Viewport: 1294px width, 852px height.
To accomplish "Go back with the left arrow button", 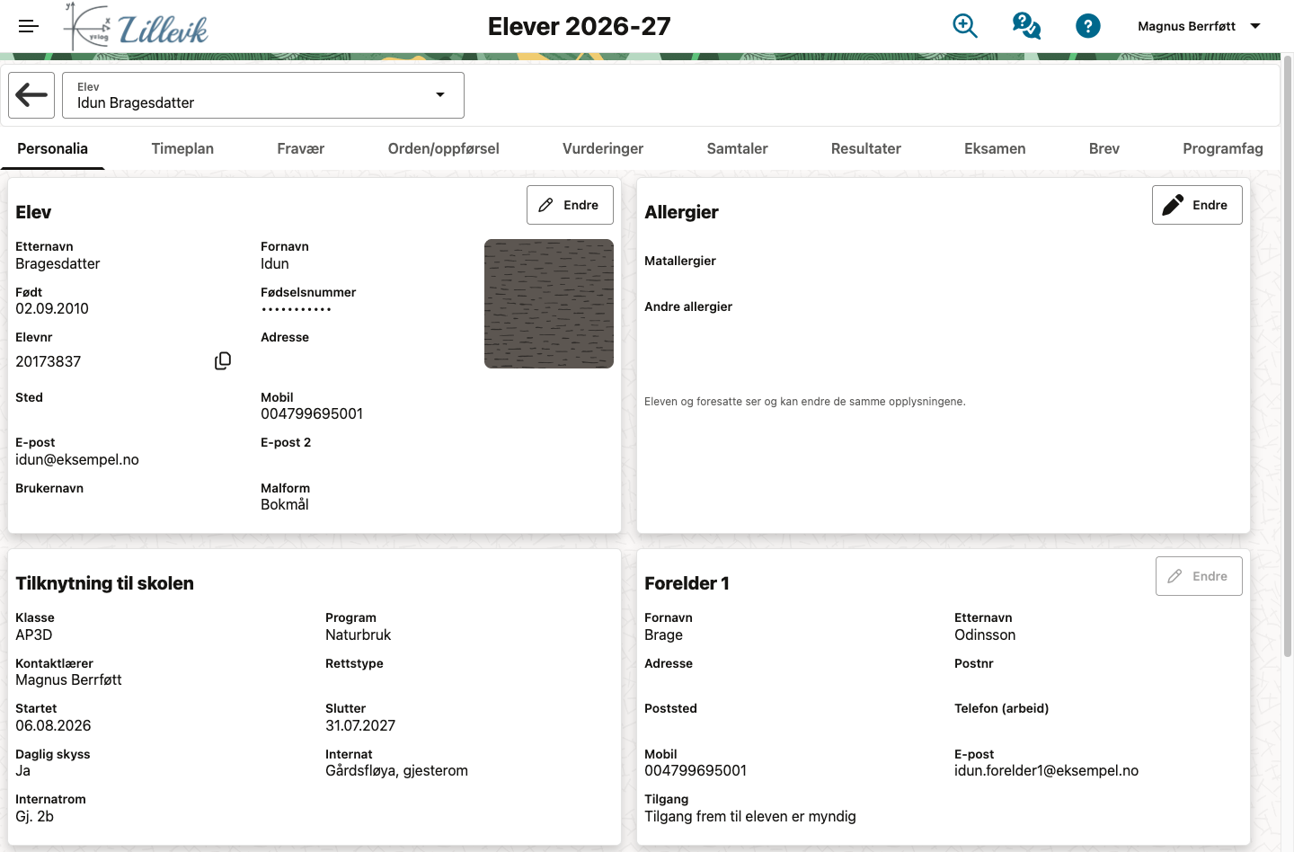I will [x=31, y=95].
